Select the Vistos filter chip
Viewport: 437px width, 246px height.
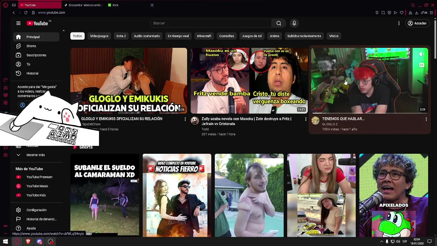(334, 36)
